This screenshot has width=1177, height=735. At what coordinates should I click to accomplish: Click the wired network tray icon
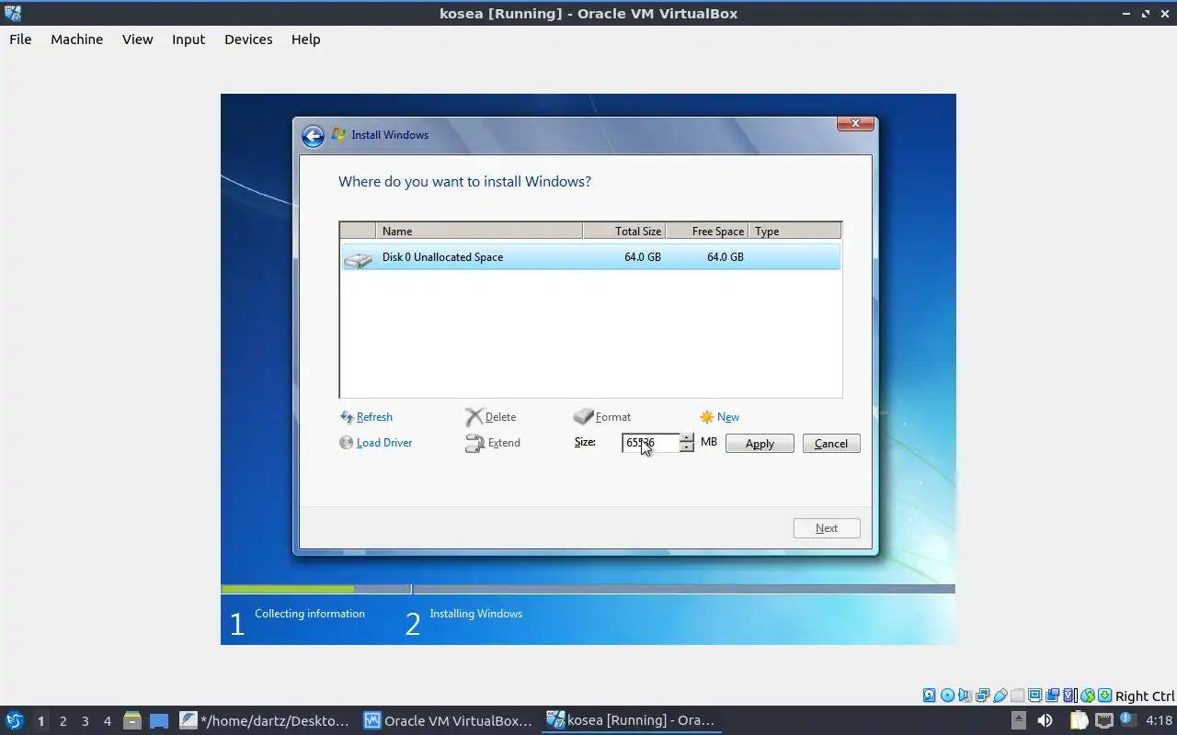click(1104, 720)
